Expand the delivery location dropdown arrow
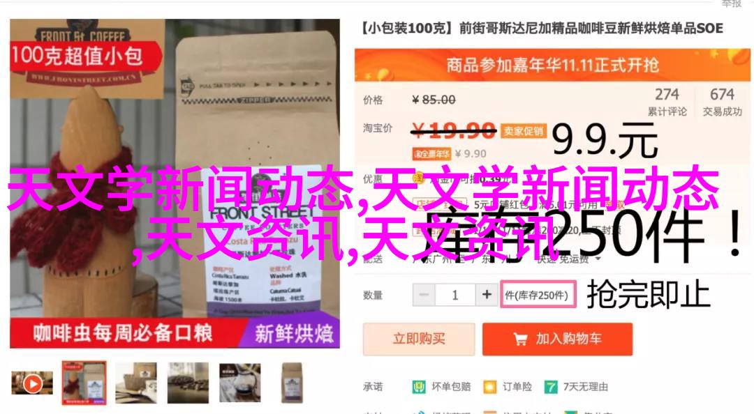The image size is (754, 414). 598,259
